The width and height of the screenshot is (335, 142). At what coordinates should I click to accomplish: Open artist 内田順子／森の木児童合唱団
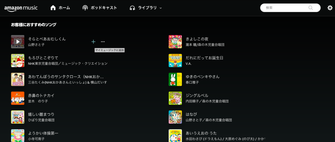pyautogui.click(x=207, y=101)
